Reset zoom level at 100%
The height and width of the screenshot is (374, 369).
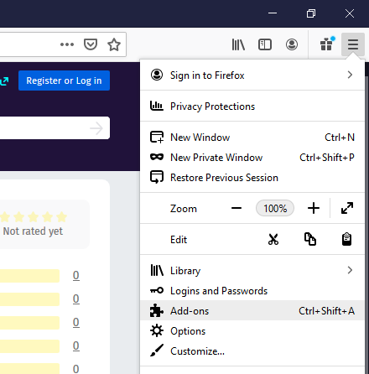tap(275, 208)
